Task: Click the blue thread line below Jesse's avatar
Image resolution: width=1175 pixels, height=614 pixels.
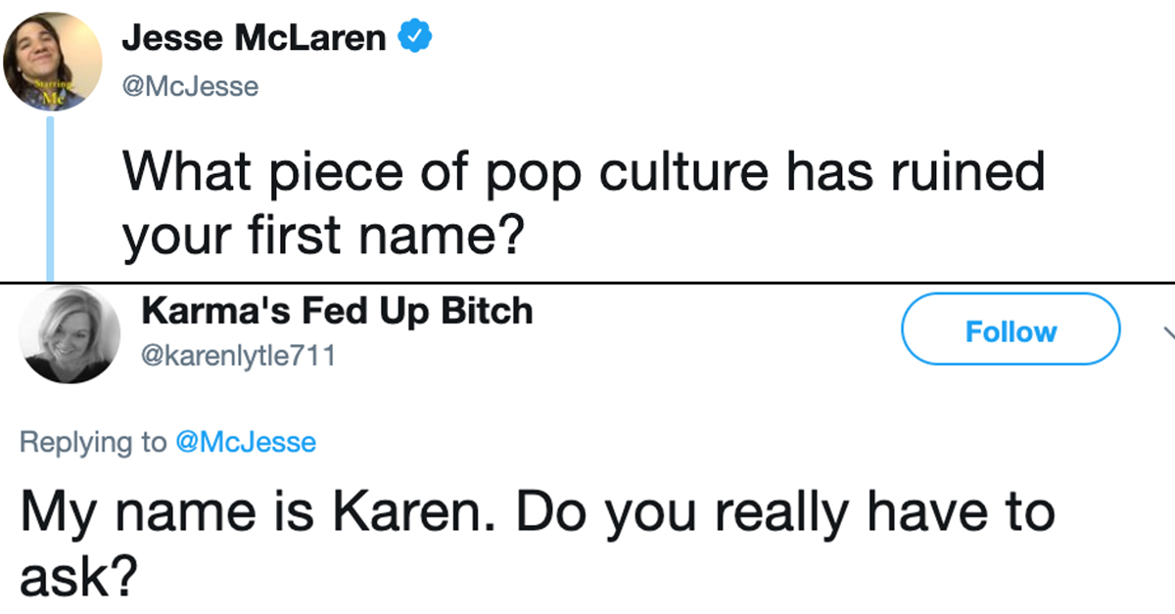Action: coord(49,196)
